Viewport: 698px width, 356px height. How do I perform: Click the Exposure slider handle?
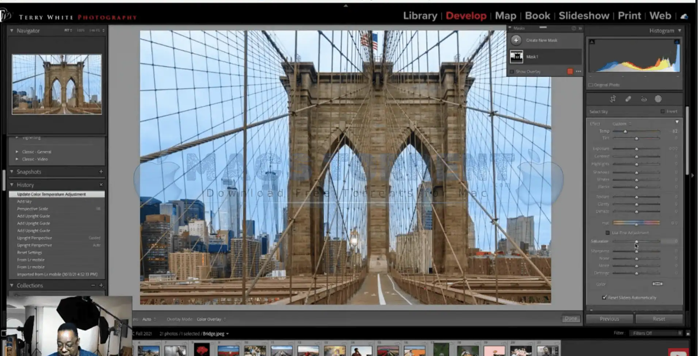[636, 149]
